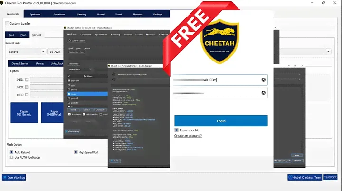Follow the Create an account link
The width and height of the screenshot is (342, 191).
click(188, 136)
